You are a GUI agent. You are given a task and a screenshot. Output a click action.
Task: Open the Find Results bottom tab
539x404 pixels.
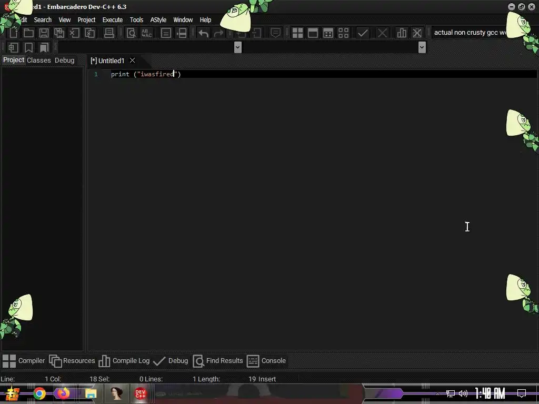coord(217,361)
